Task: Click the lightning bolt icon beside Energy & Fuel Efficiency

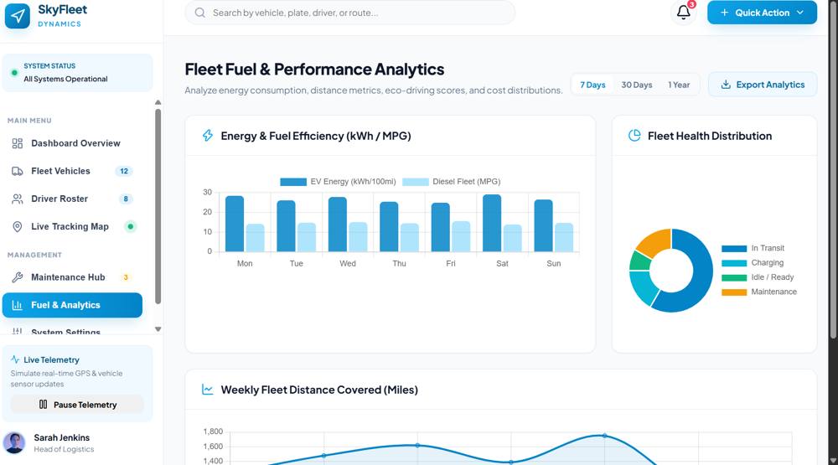Action: pyautogui.click(x=208, y=136)
